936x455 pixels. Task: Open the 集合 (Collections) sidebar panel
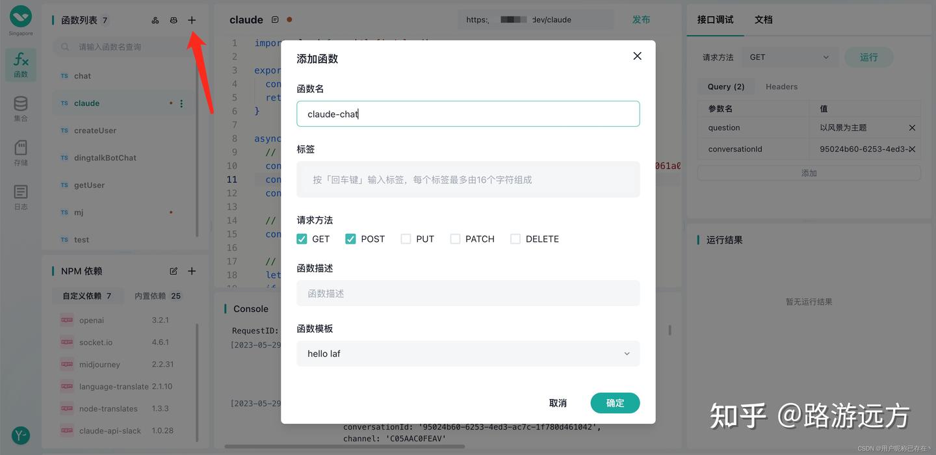[20, 107]
